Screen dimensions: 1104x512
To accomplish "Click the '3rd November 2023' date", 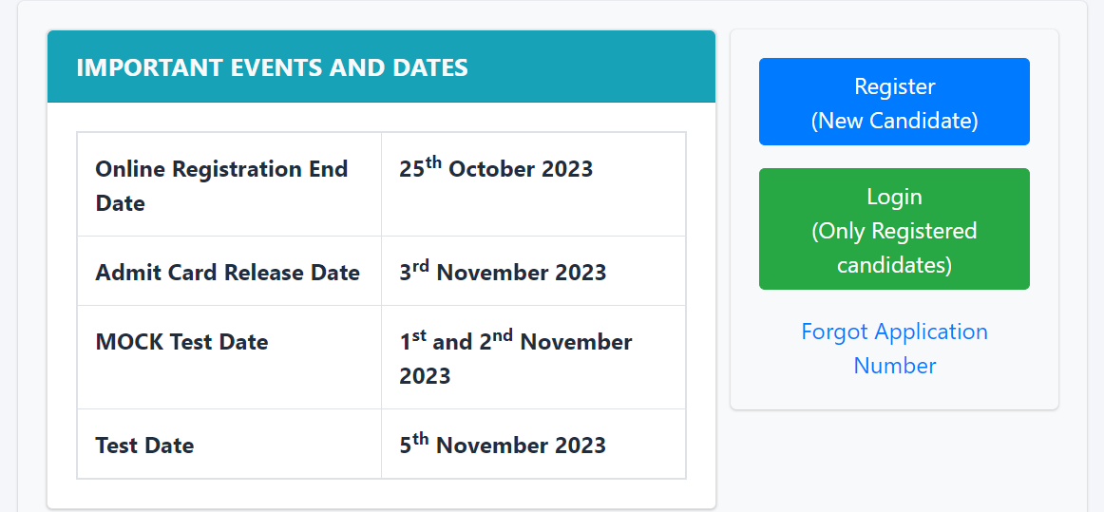I will click(x=503, y=273).
